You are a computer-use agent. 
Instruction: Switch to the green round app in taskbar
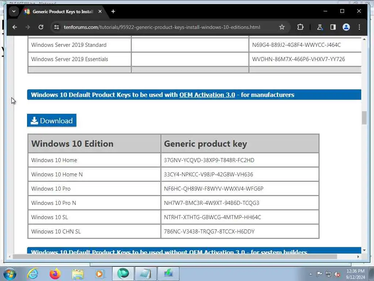123,274
